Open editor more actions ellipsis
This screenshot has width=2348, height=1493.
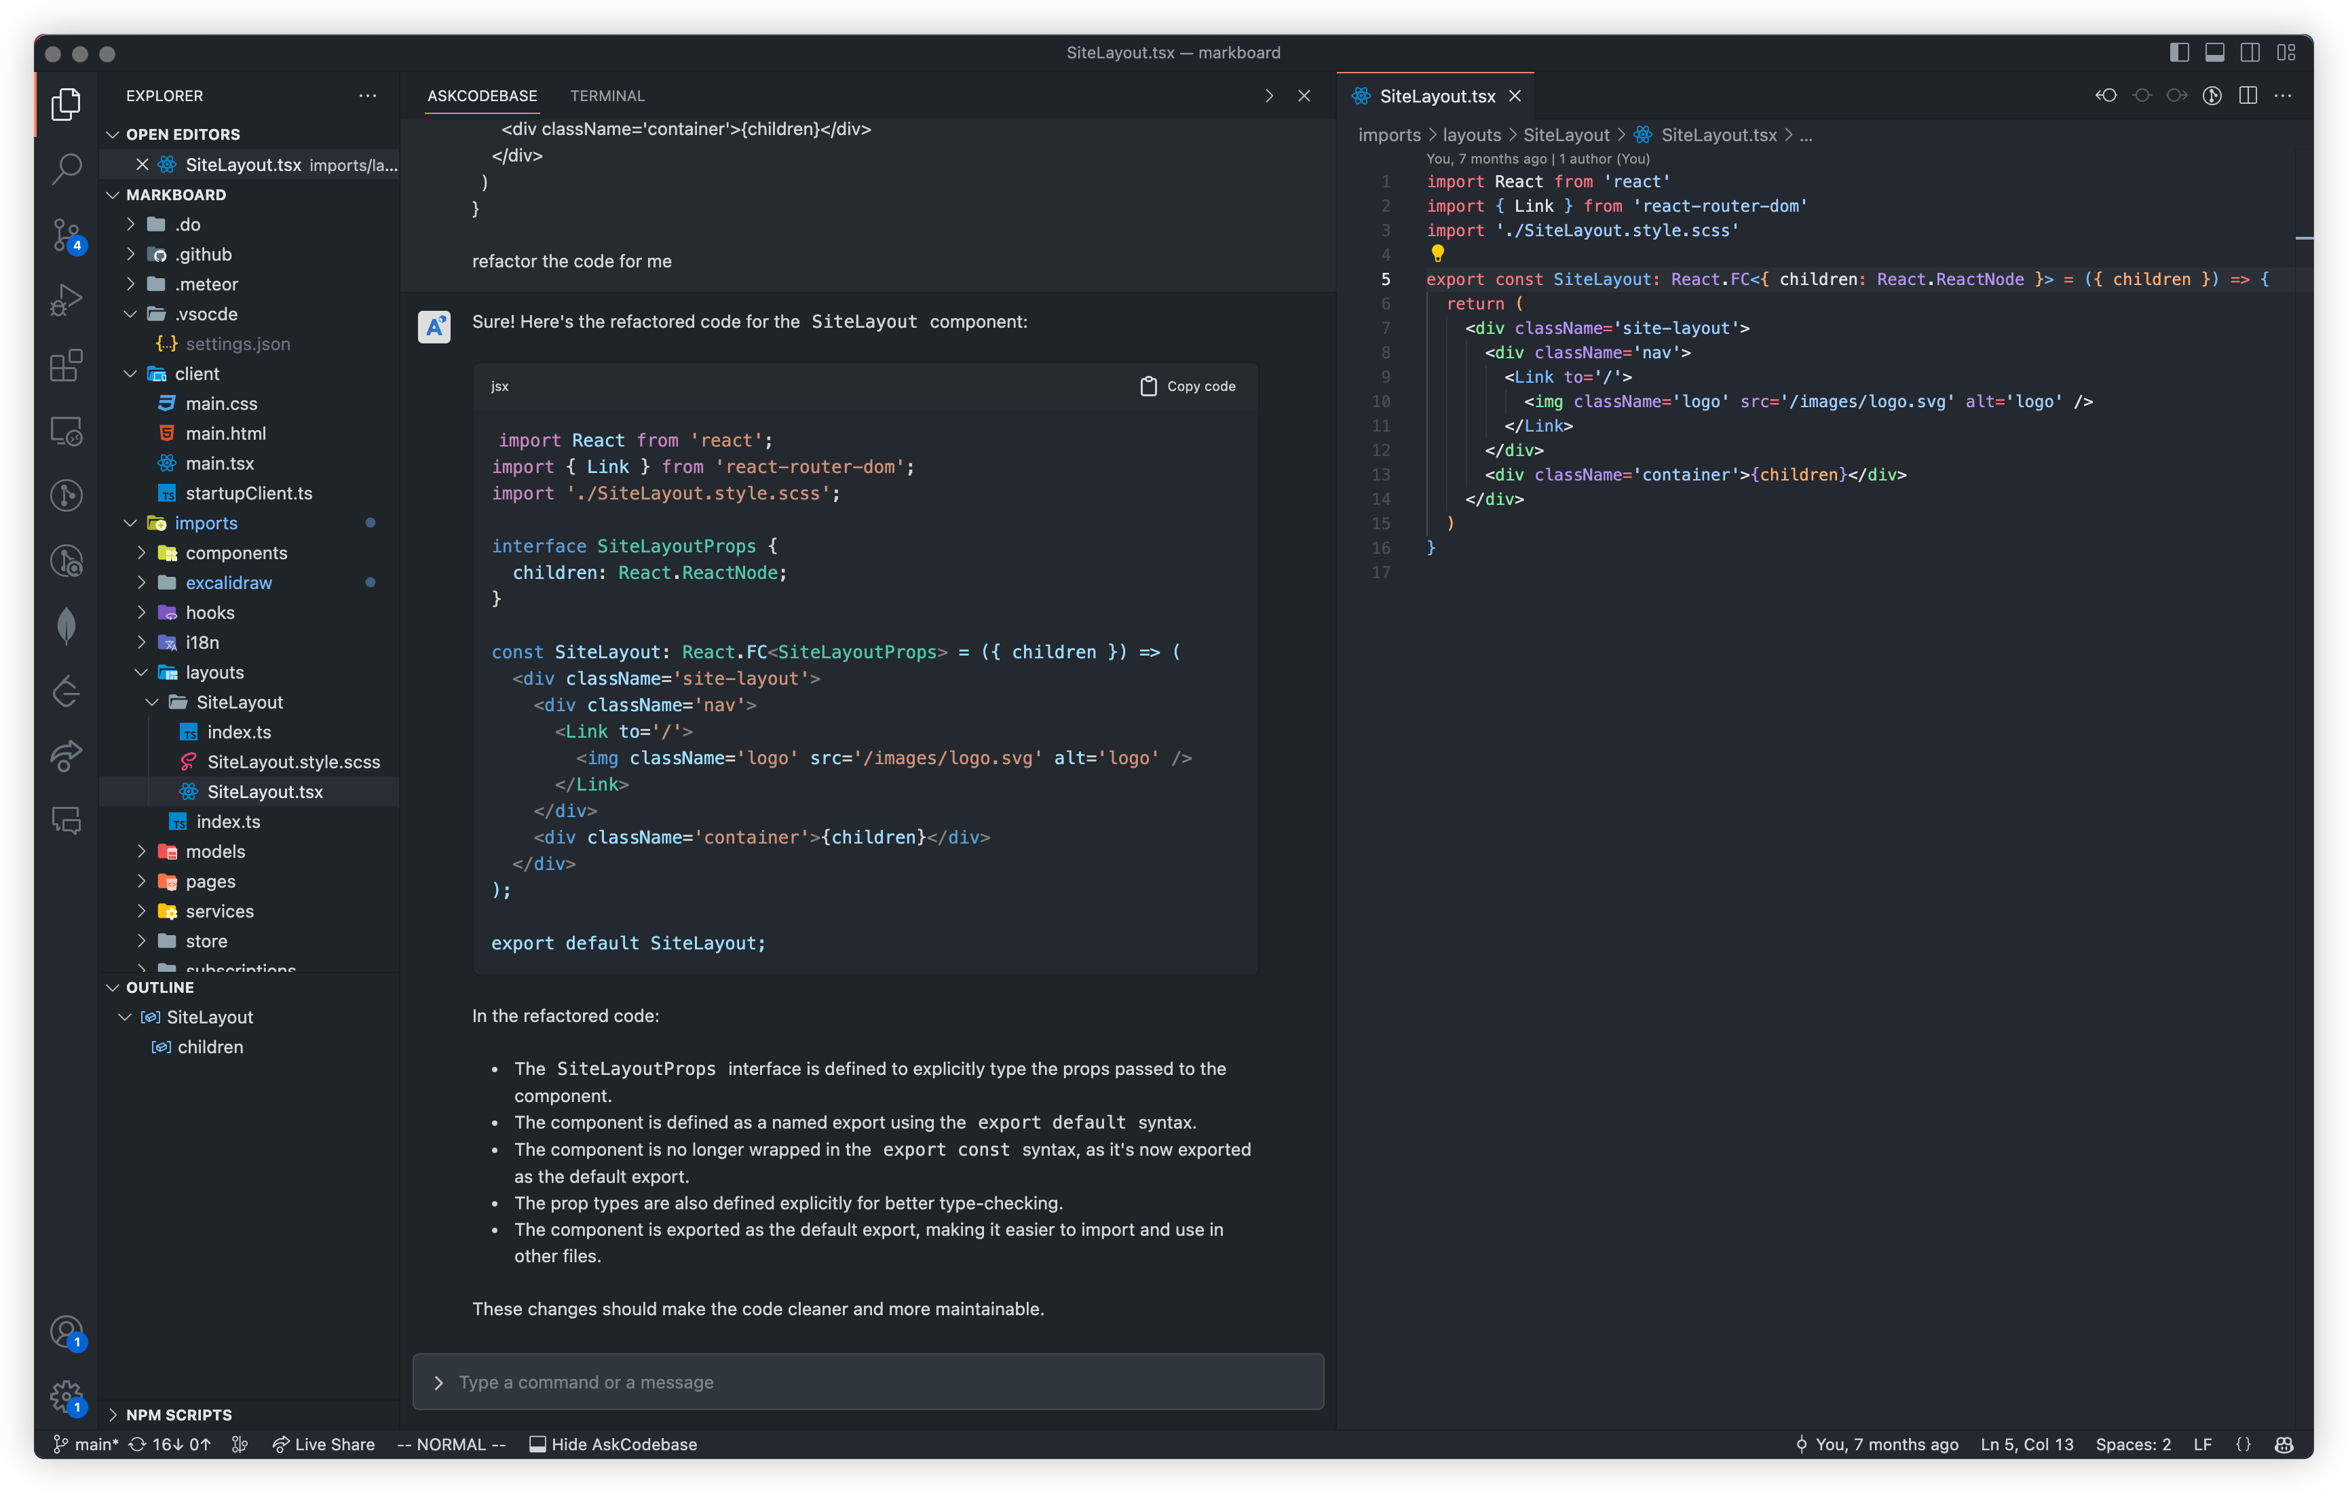click(x=2283, y=96)
